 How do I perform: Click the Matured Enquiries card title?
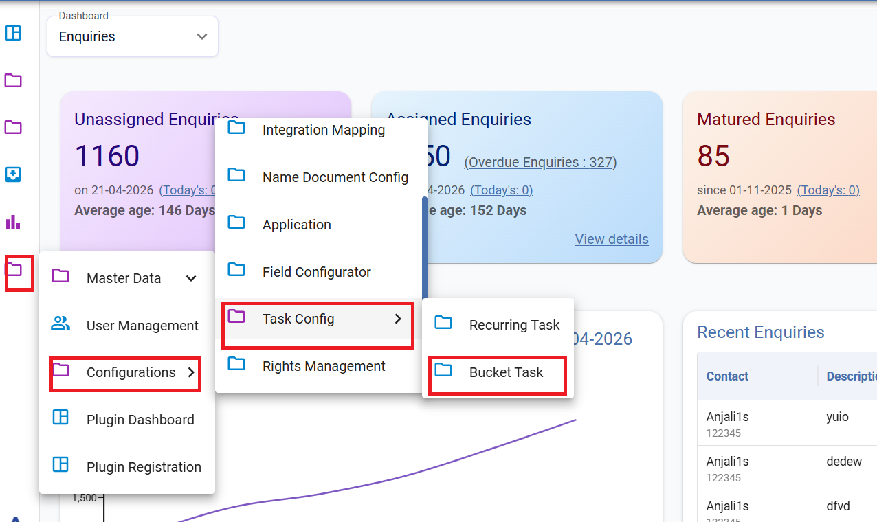(x=766, y=120)
